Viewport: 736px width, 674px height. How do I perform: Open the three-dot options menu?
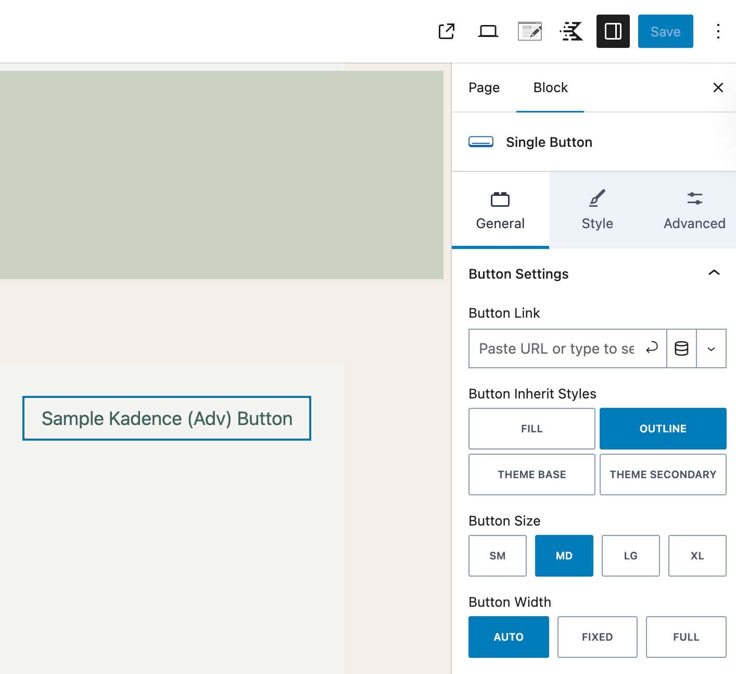pyautogui.click(x=718, y=31)
